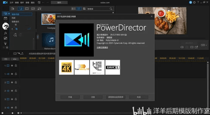Filter library to show images only
The width and height of the screenshot is (210, 115).
coord(33,9)
